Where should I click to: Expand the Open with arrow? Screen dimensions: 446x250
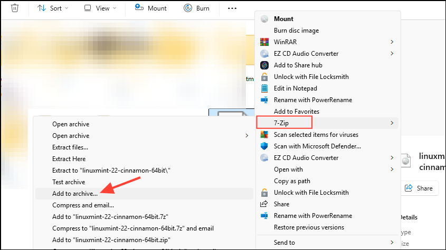click(x=392, y=169)
